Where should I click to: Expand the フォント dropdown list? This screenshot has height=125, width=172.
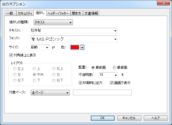click(x=74, y=39)
